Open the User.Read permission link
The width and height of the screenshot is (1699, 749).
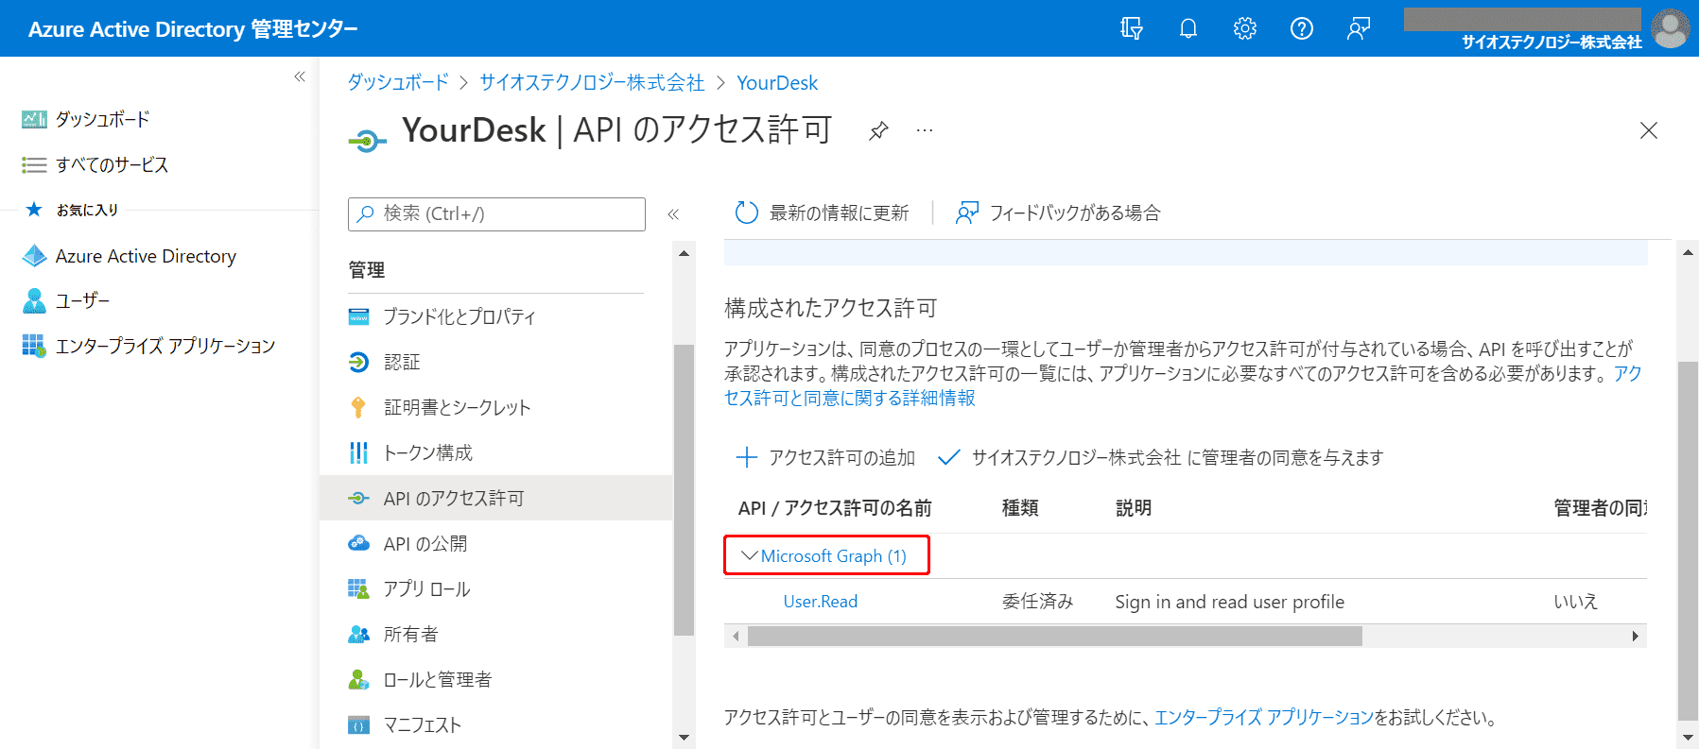(x=821, y=602)
